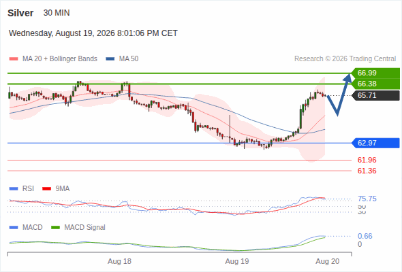Click the 30 MIN timeframe label

pyautogui.click(x=57, y=13)
